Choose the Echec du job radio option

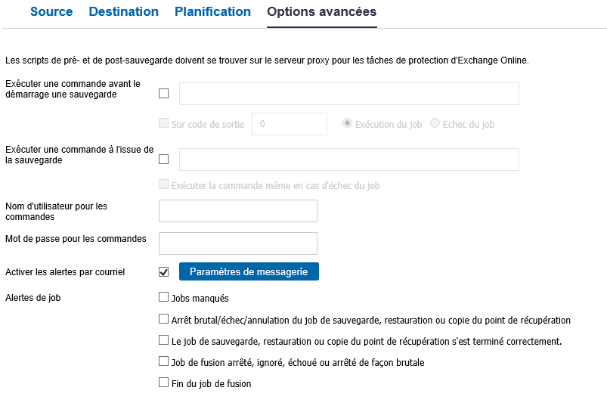(435, 123)
